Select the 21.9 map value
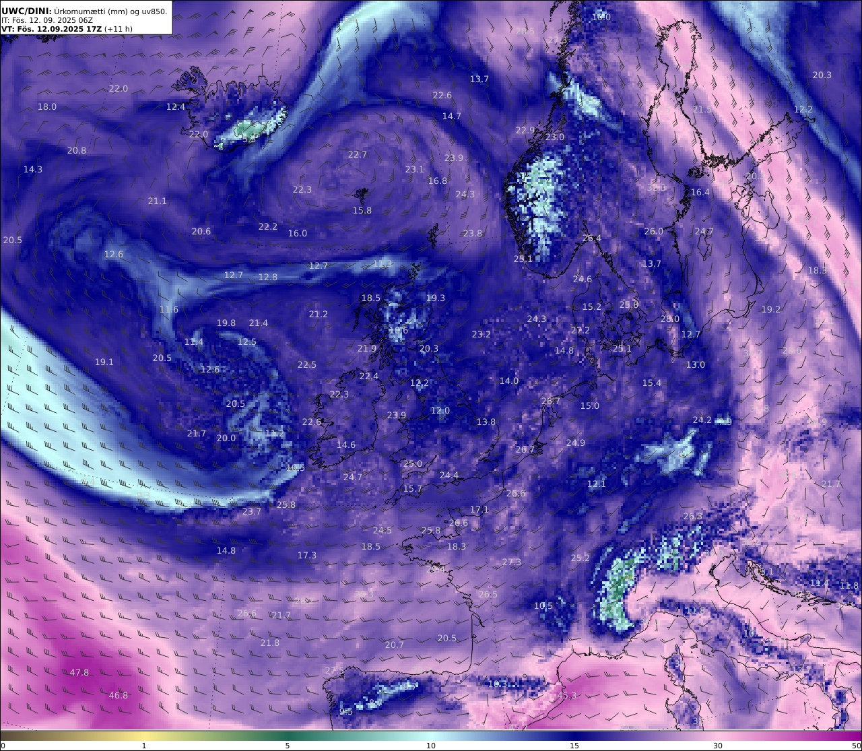 pos(367,349)
